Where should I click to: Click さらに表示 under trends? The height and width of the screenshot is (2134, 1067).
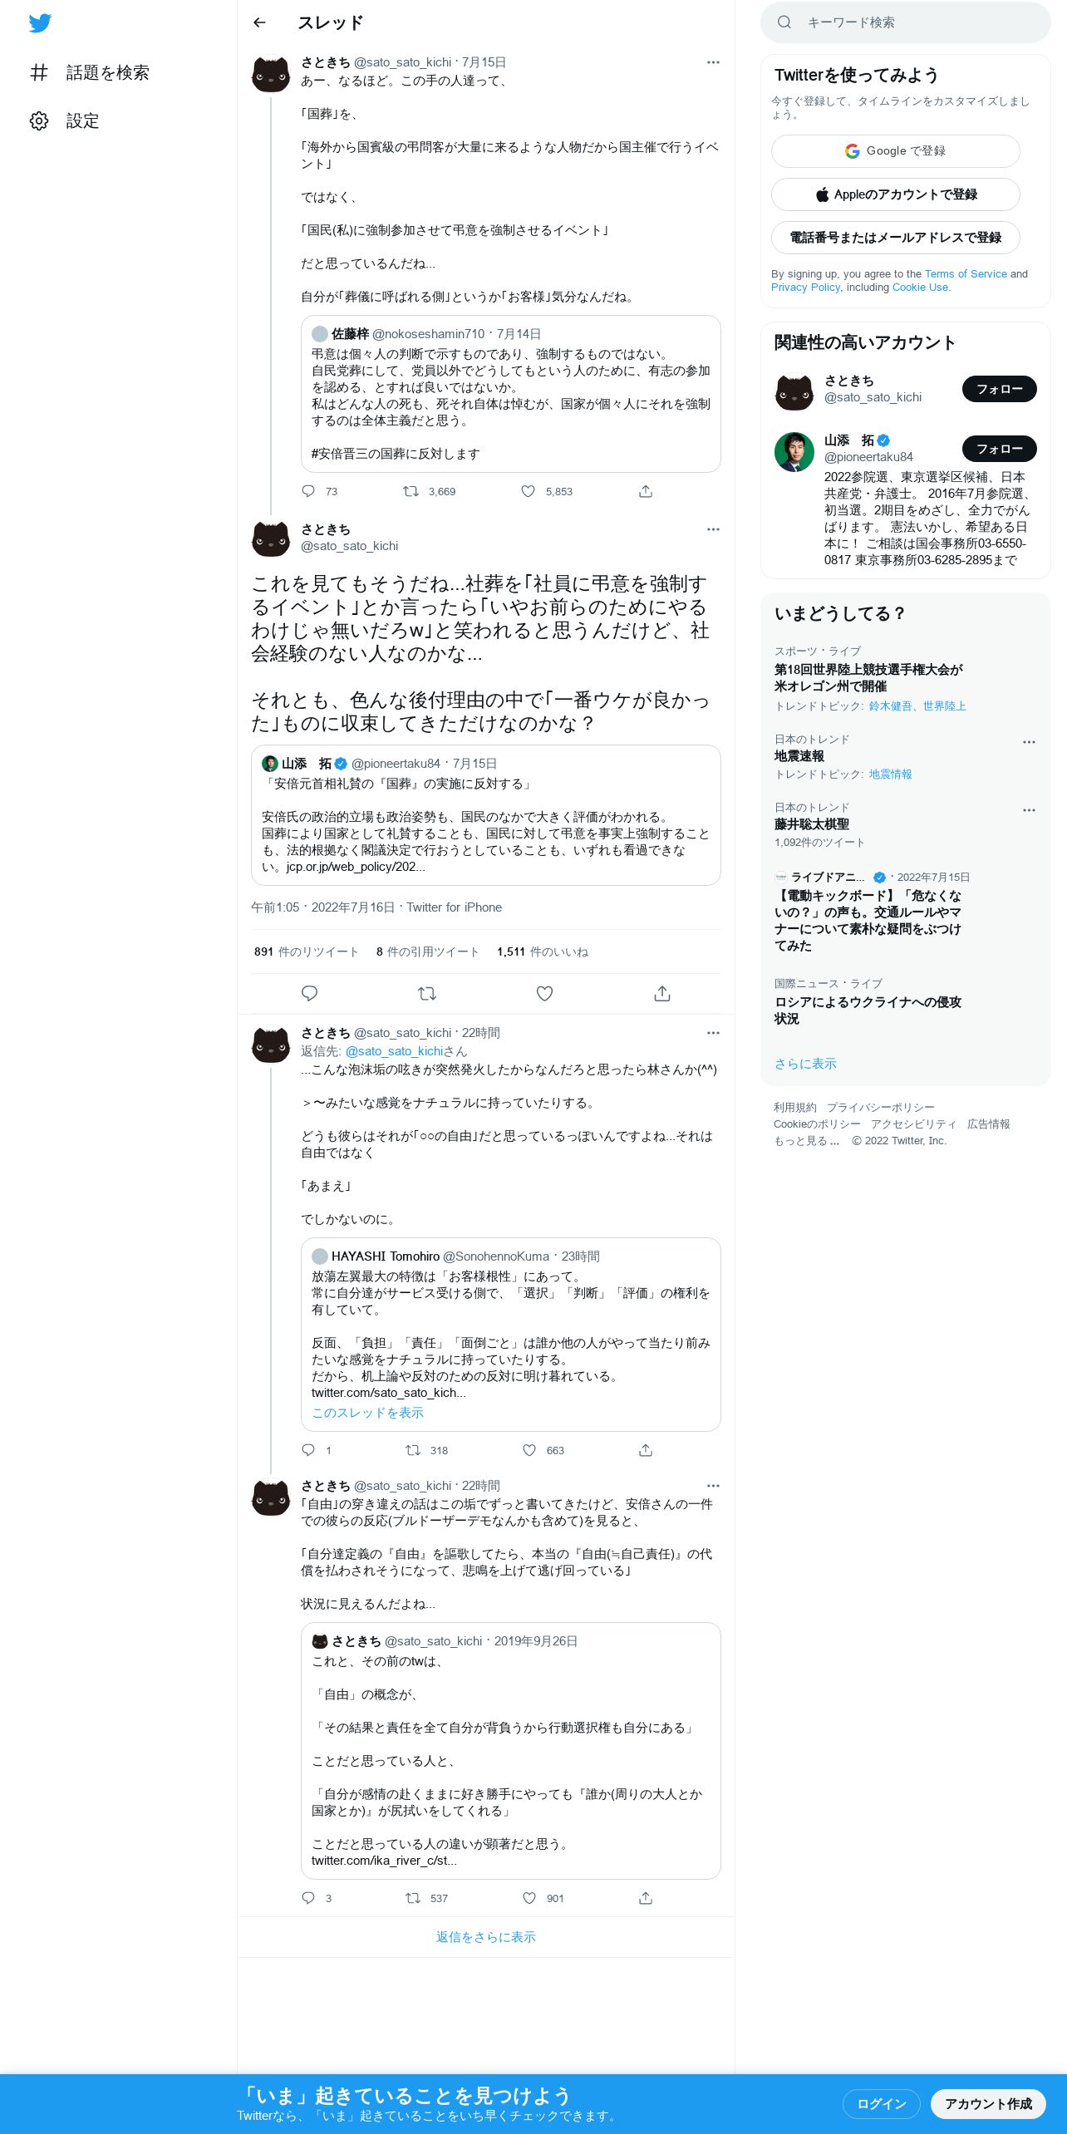tap(805, 1064)
